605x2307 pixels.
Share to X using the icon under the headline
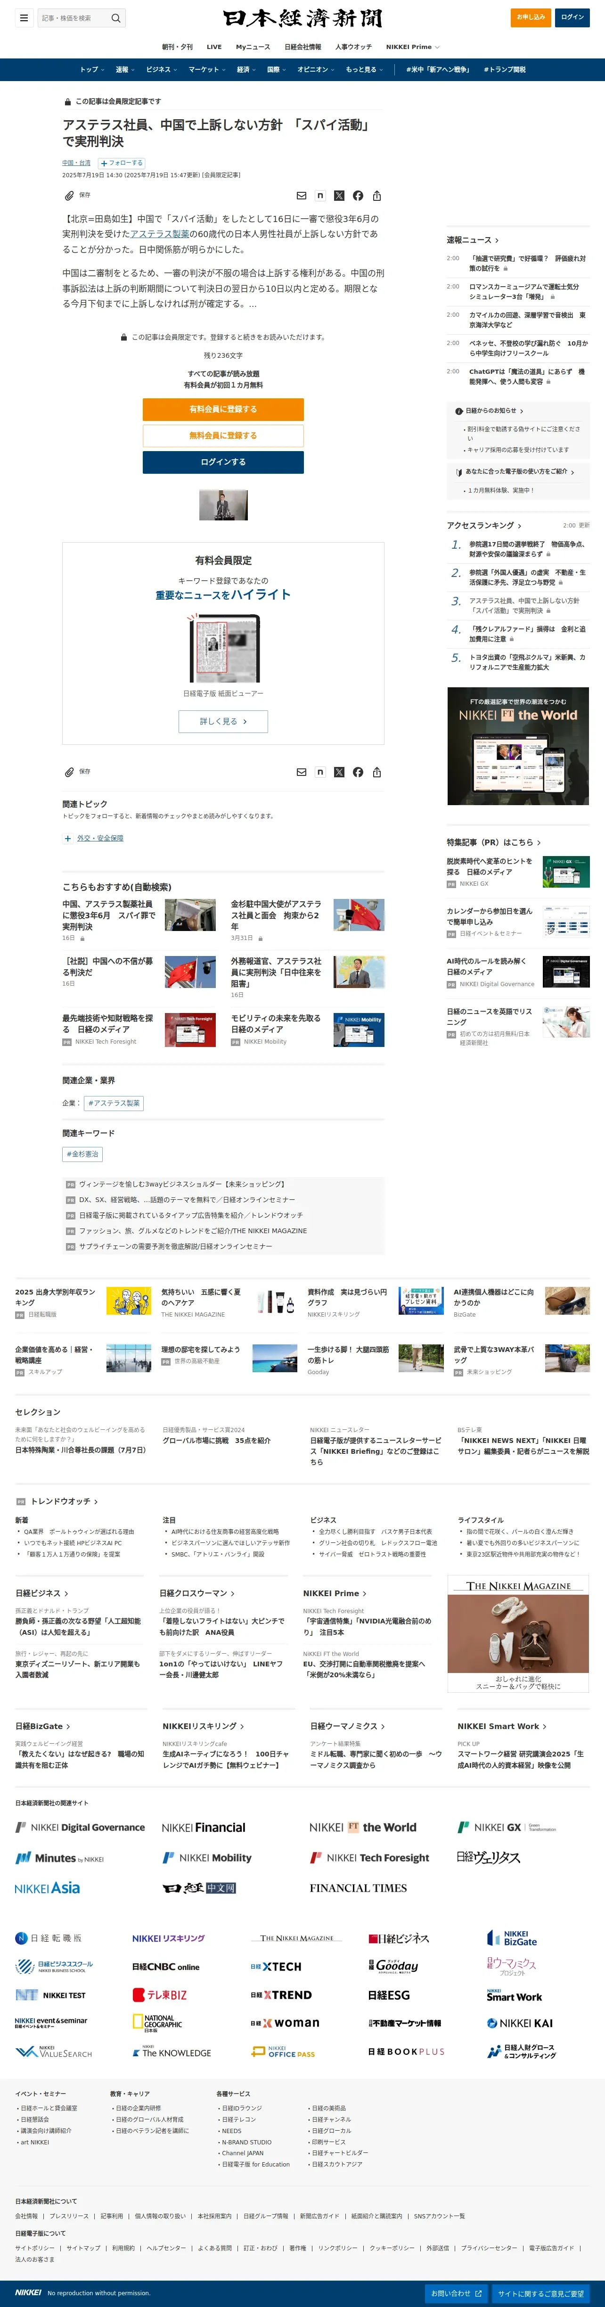click(339, 195)
